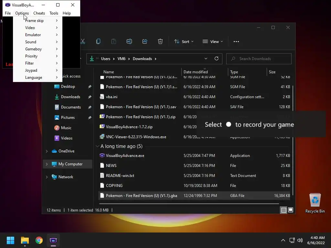
Task: Open the Video submenu in Options
Action: [x=37, y=28]
